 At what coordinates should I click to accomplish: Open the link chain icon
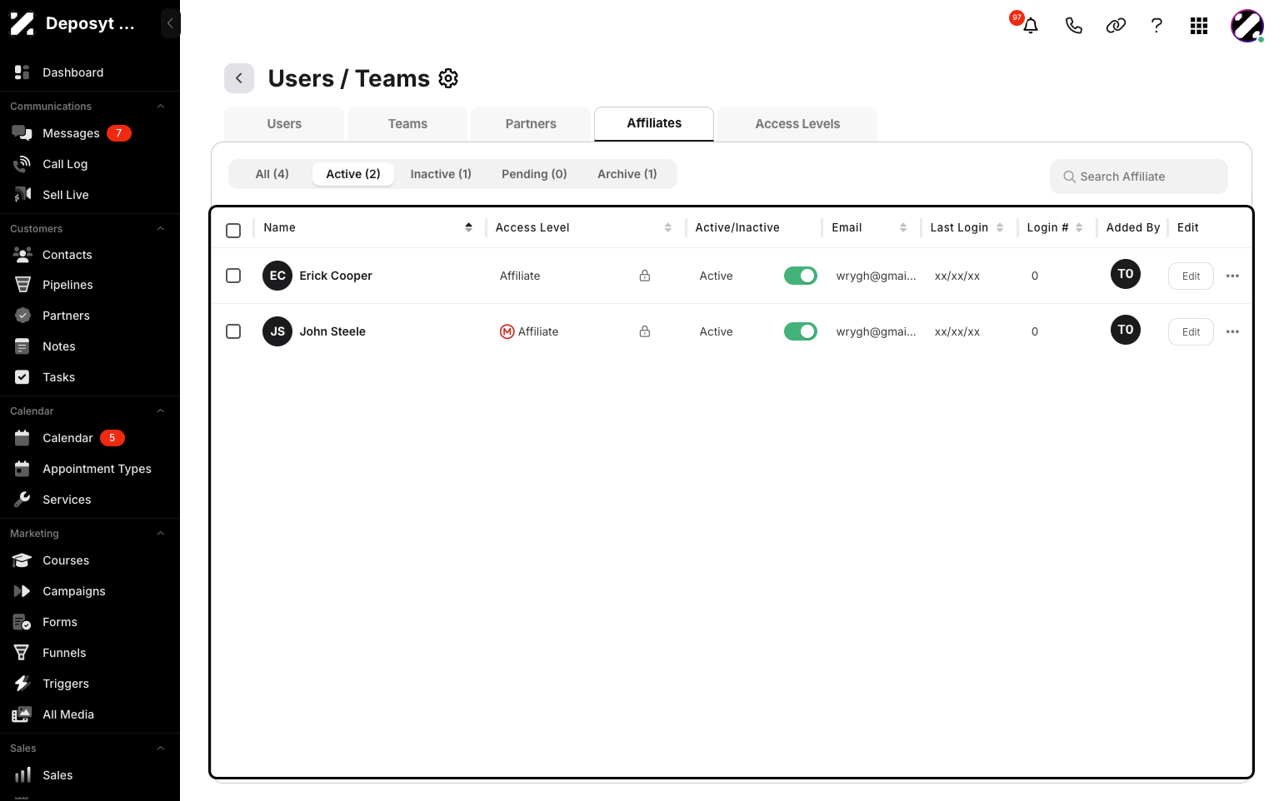[1116, 26]
